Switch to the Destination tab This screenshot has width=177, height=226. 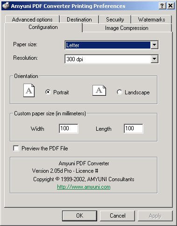(x=79, y=20)
